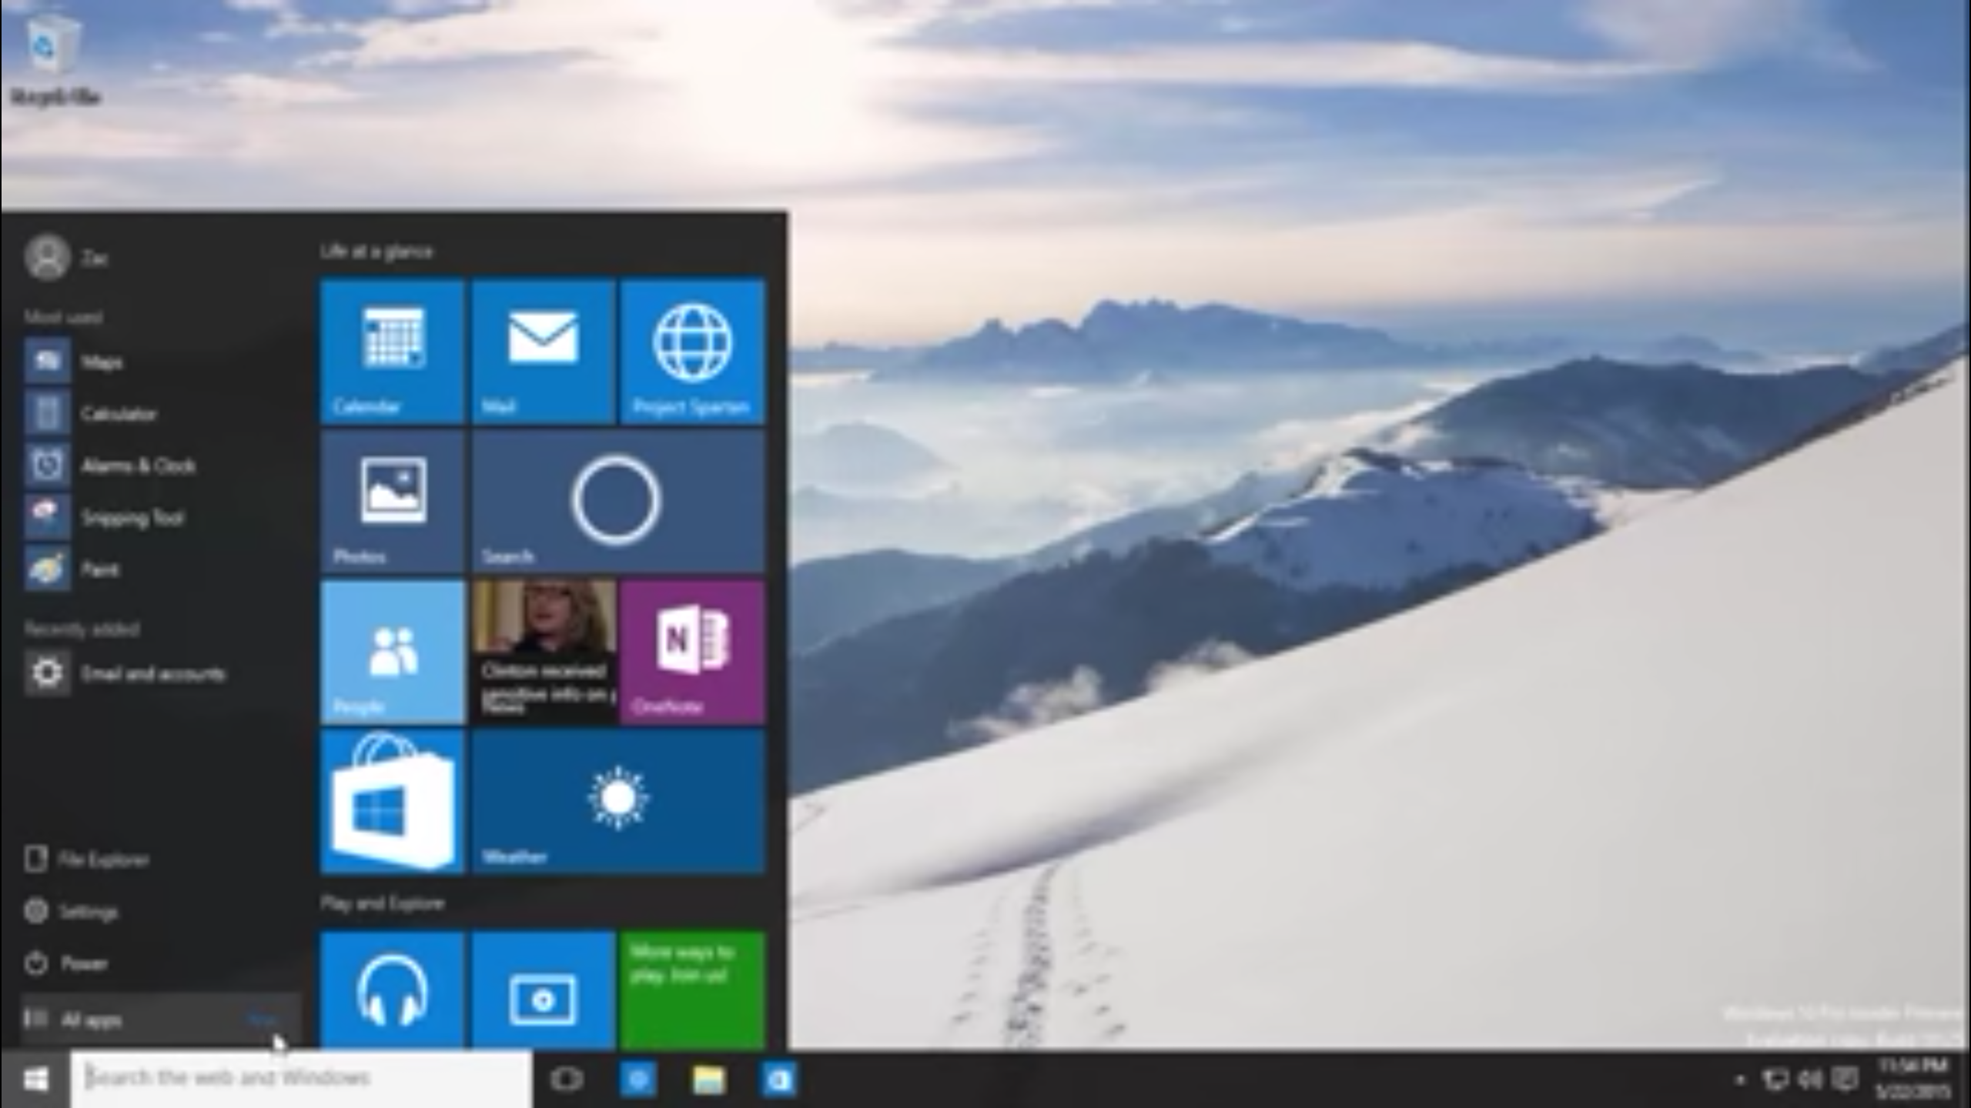Open the People tile
Screen dimensions: 1971x1108
392,652
